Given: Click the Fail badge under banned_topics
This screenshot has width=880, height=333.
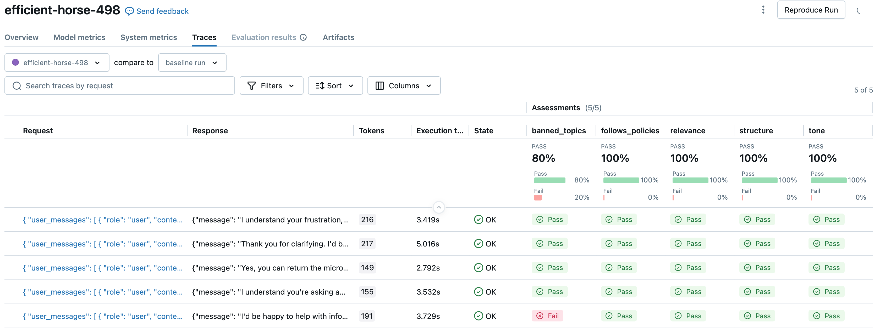Looking at the screenshot, I should click(547, 316).
